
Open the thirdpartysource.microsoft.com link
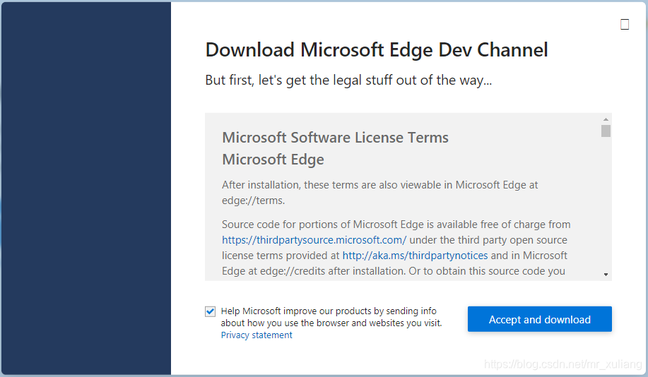pyautogui.click(x=314, y=240)
